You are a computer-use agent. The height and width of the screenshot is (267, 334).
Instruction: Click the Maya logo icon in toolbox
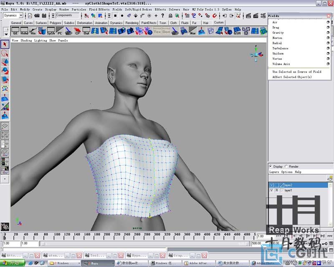(5, 227)
